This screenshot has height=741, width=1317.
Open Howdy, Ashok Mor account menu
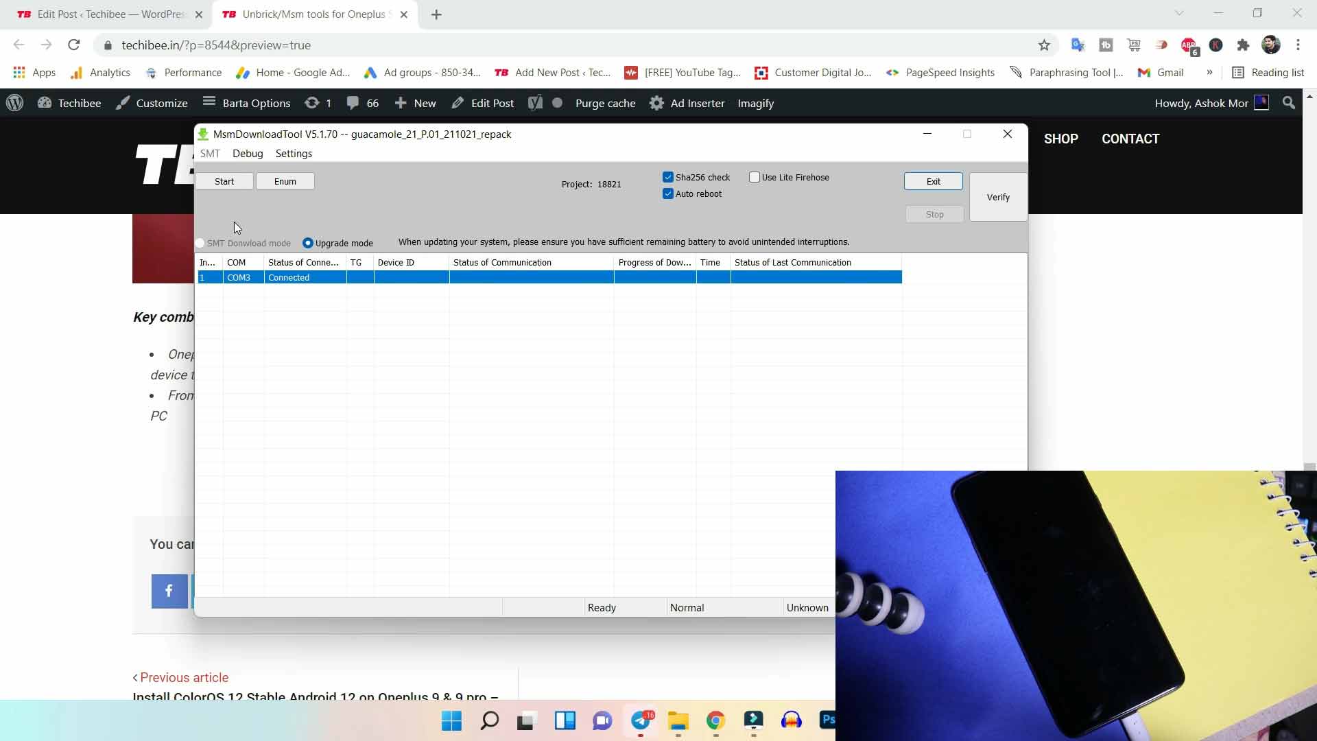1211,103
